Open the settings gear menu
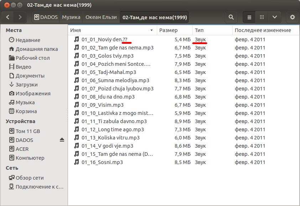Image resolution: width=300 pixels, height=206 pixels. (x=293, y=17)
